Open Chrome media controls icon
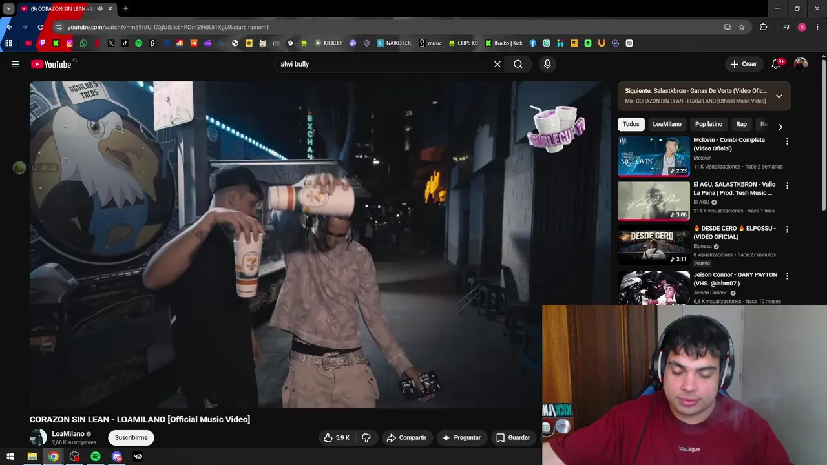This screenshot has width=827, height=465. pos(786,27)
